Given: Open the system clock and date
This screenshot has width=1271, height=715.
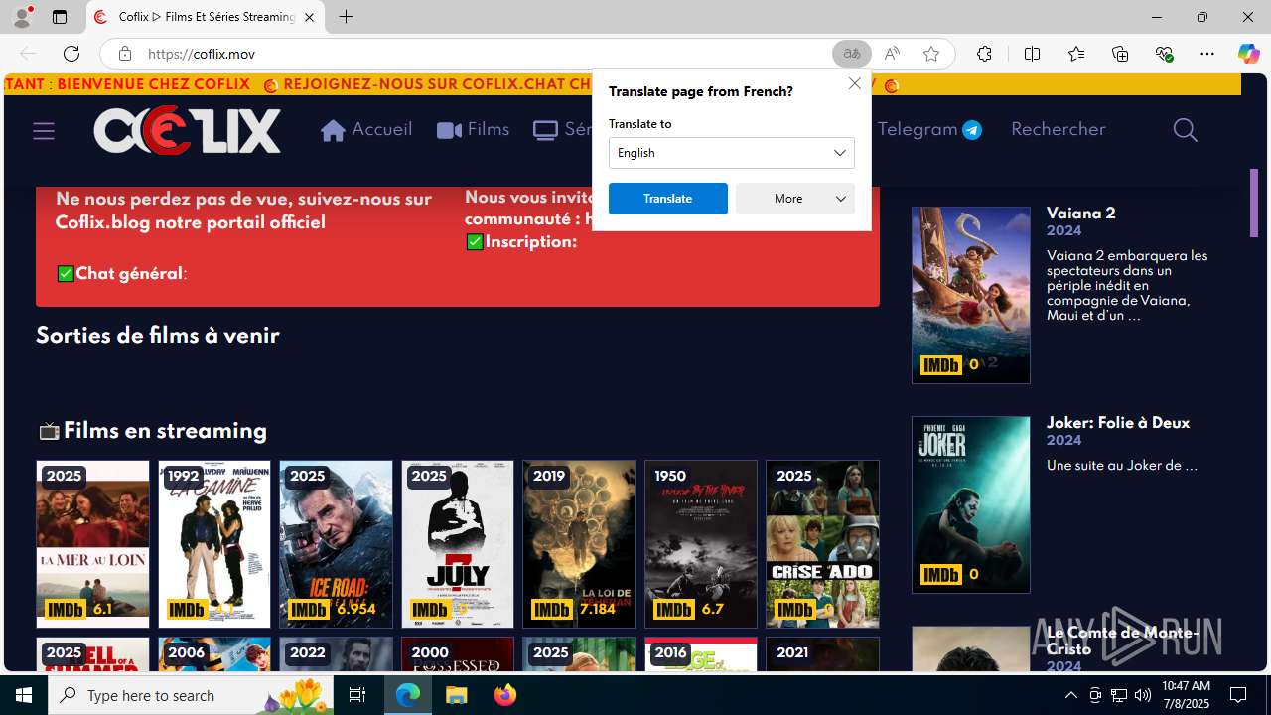Looking at the screenshot, I should tap(1186, 695).
